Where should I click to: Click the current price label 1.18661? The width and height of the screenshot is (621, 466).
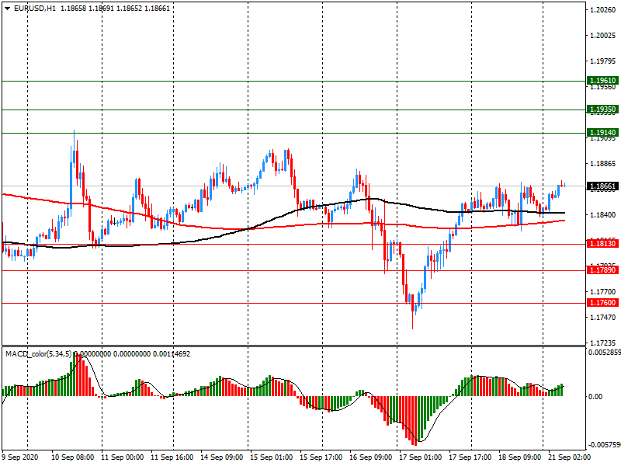point(602,186)
